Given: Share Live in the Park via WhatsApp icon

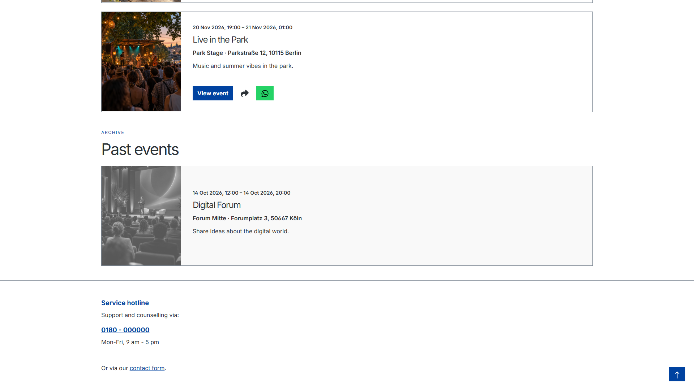Looking at the screenshot, I should click(x=265, y=93).
